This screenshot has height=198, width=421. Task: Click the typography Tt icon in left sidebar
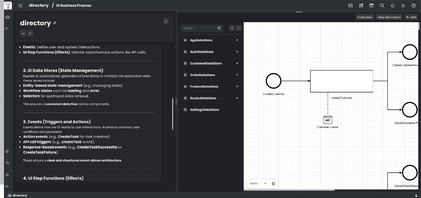pyautogui.click(x=7, y=163)
